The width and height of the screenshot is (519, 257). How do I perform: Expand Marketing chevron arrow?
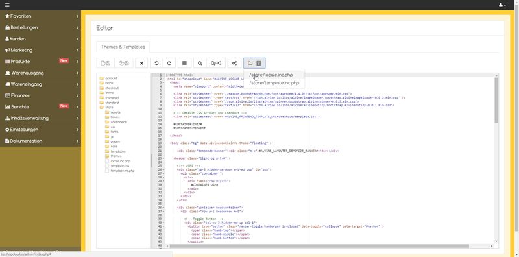pos(77,51)
